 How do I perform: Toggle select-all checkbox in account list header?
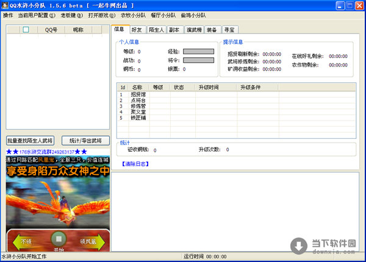[26, 30]
